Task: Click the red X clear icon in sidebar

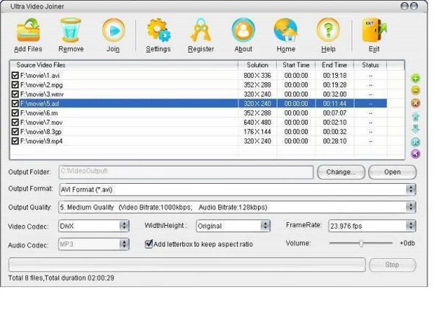Action: coord(415,103)
